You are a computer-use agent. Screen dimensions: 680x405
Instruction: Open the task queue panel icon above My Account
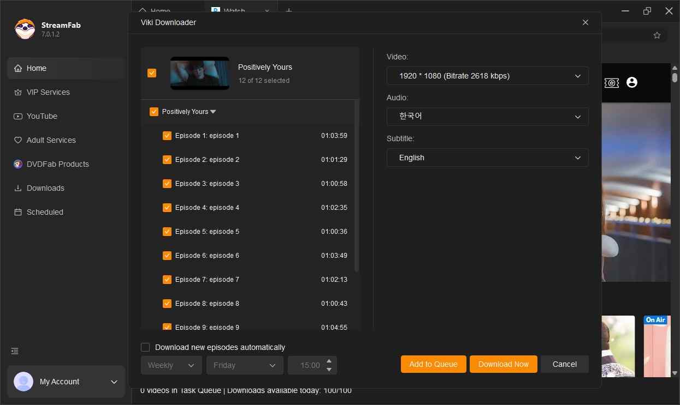click(14, 351)
